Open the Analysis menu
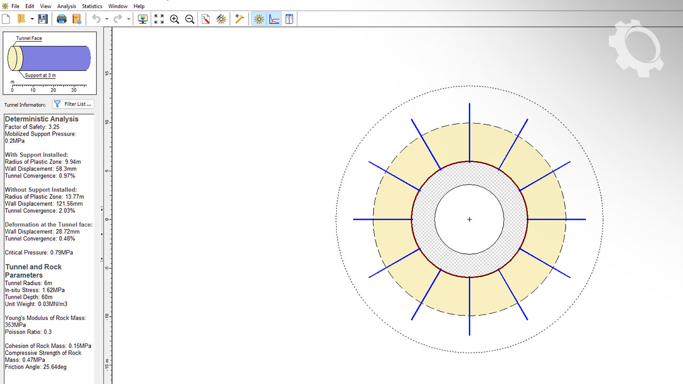Screen dimensions: 683x384 tap(67, 6)
